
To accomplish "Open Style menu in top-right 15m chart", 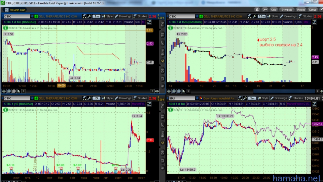I will click(273, 16).
